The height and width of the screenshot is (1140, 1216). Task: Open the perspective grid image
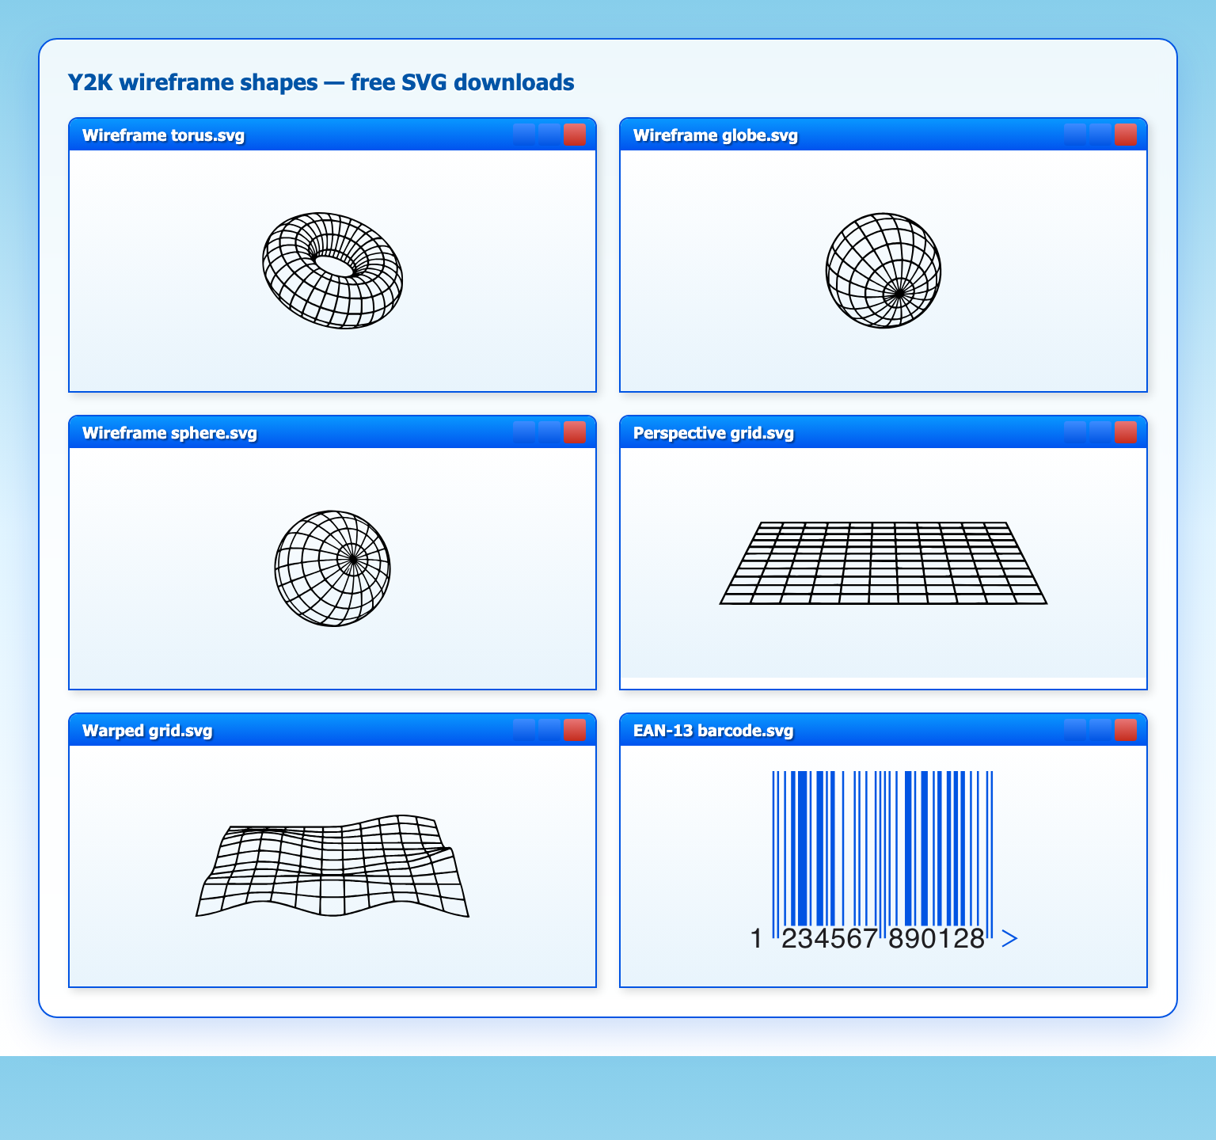click(883, 563)
